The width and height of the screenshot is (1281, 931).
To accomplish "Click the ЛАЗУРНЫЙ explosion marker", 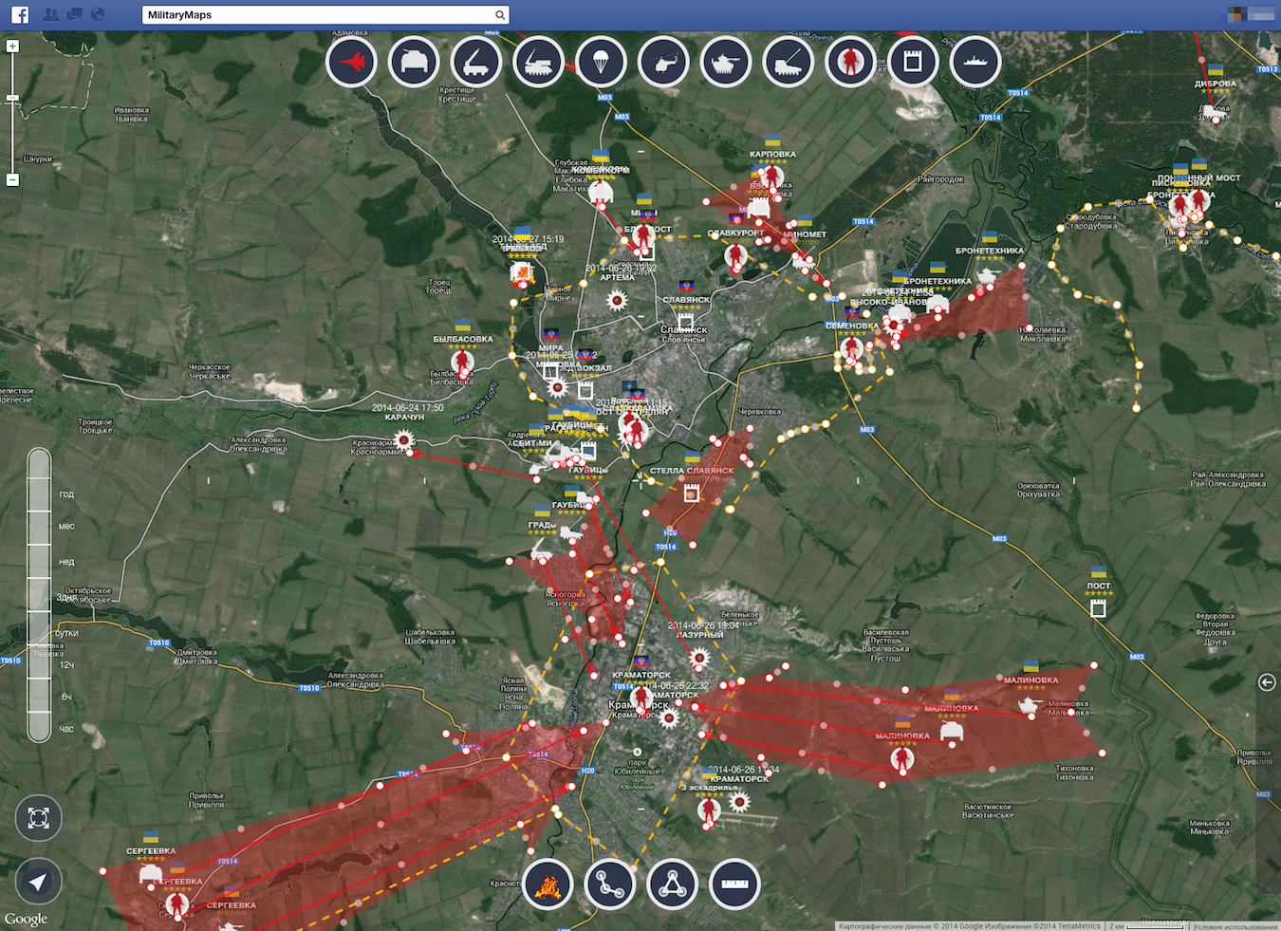I will (x=699, y=657).
